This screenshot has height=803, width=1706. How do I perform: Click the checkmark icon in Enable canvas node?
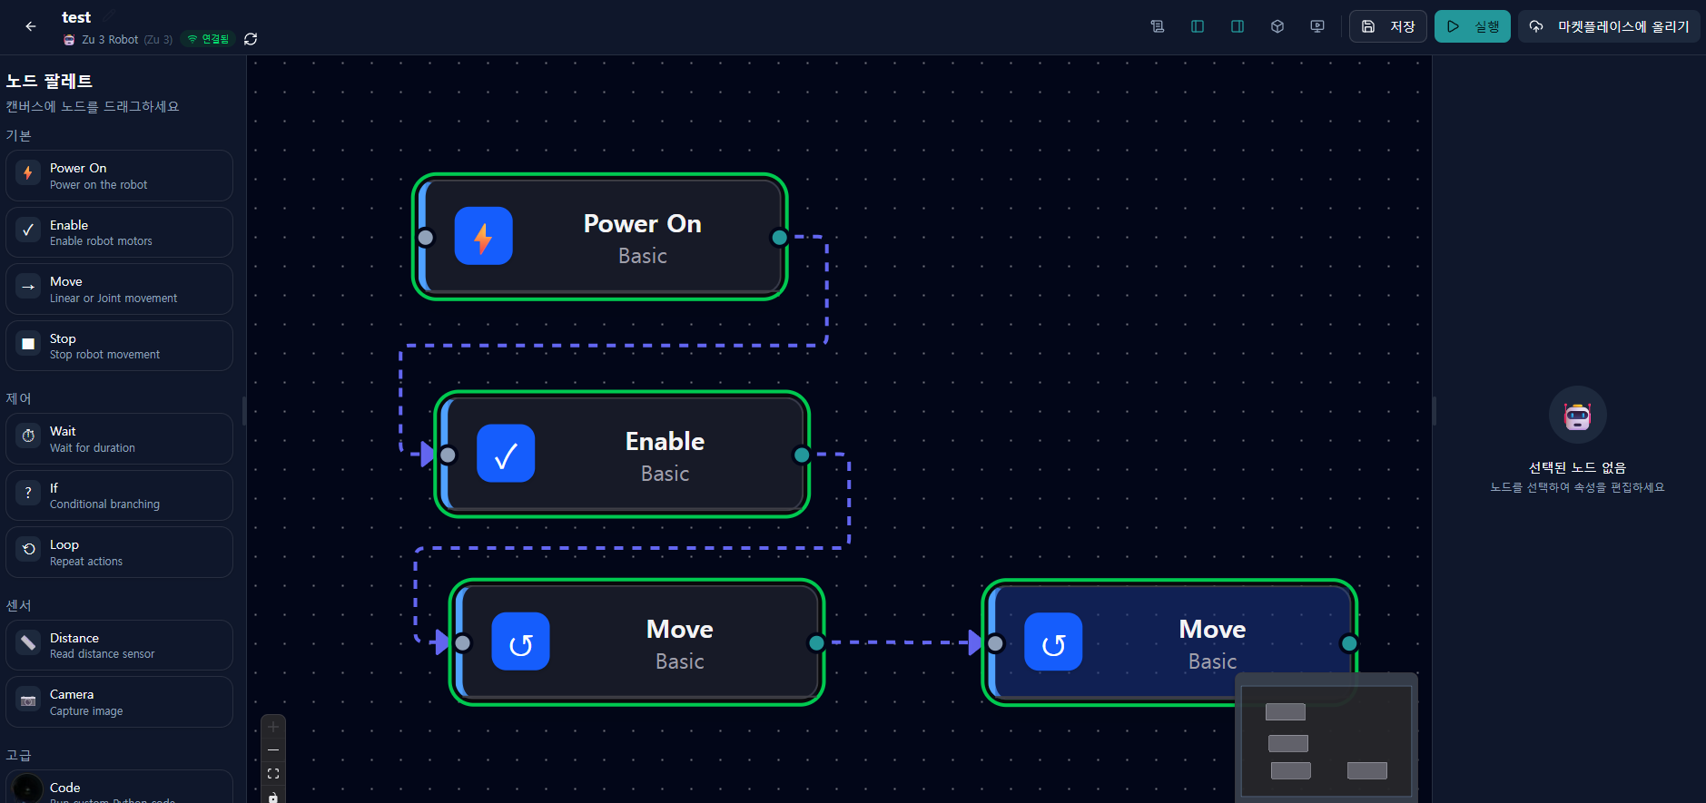pyautogui.click(x=506, y=454)
